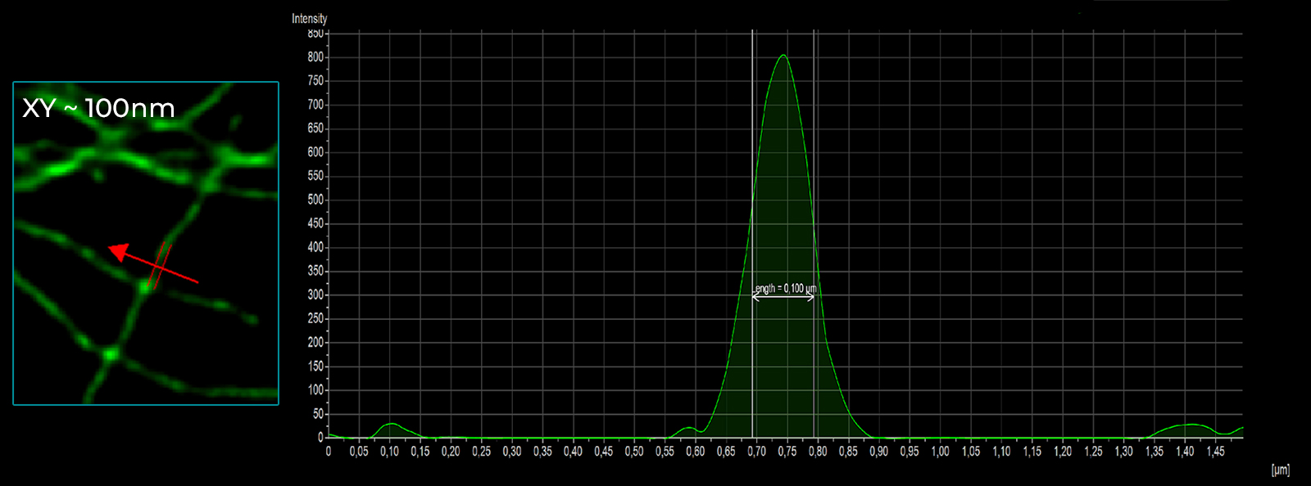Click the 400 tick on intensity axis

coord(315,247)
